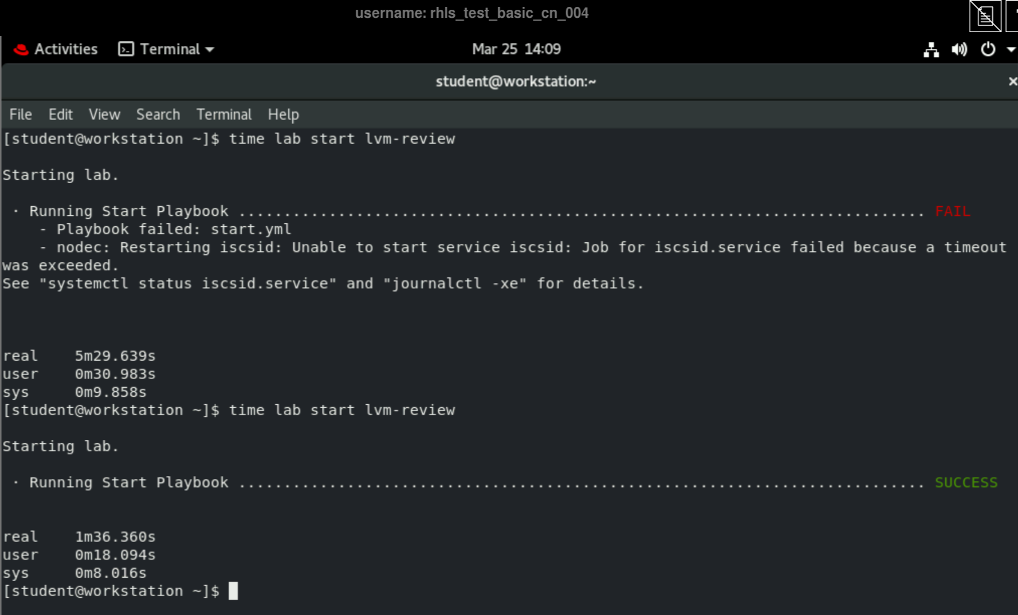
Task: Click the document icon at top right
Action: click(985, 16)
